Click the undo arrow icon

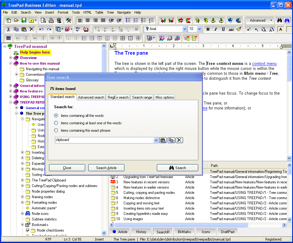click(41, 29)
